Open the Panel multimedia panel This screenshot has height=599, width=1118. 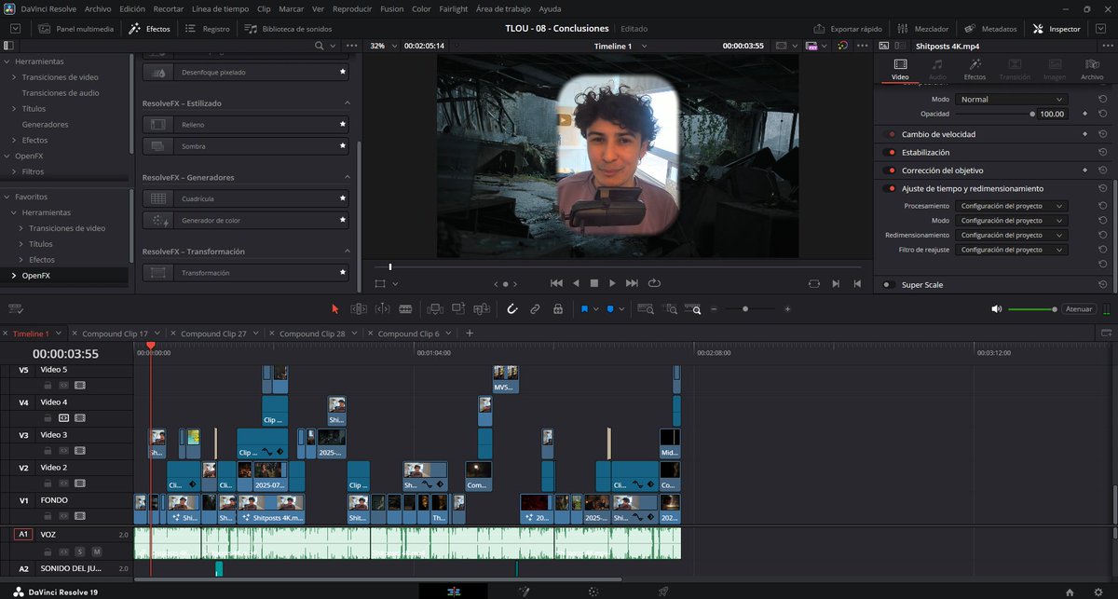(76, 29)
